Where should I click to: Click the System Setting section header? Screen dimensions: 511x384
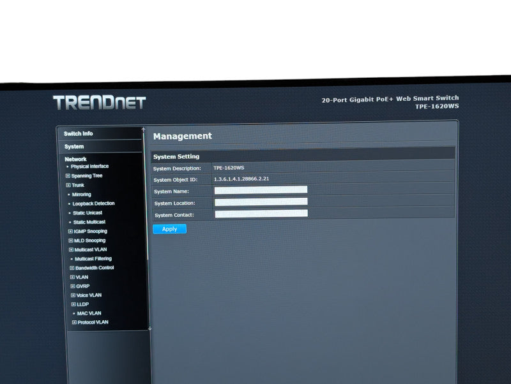click(176, 156)
